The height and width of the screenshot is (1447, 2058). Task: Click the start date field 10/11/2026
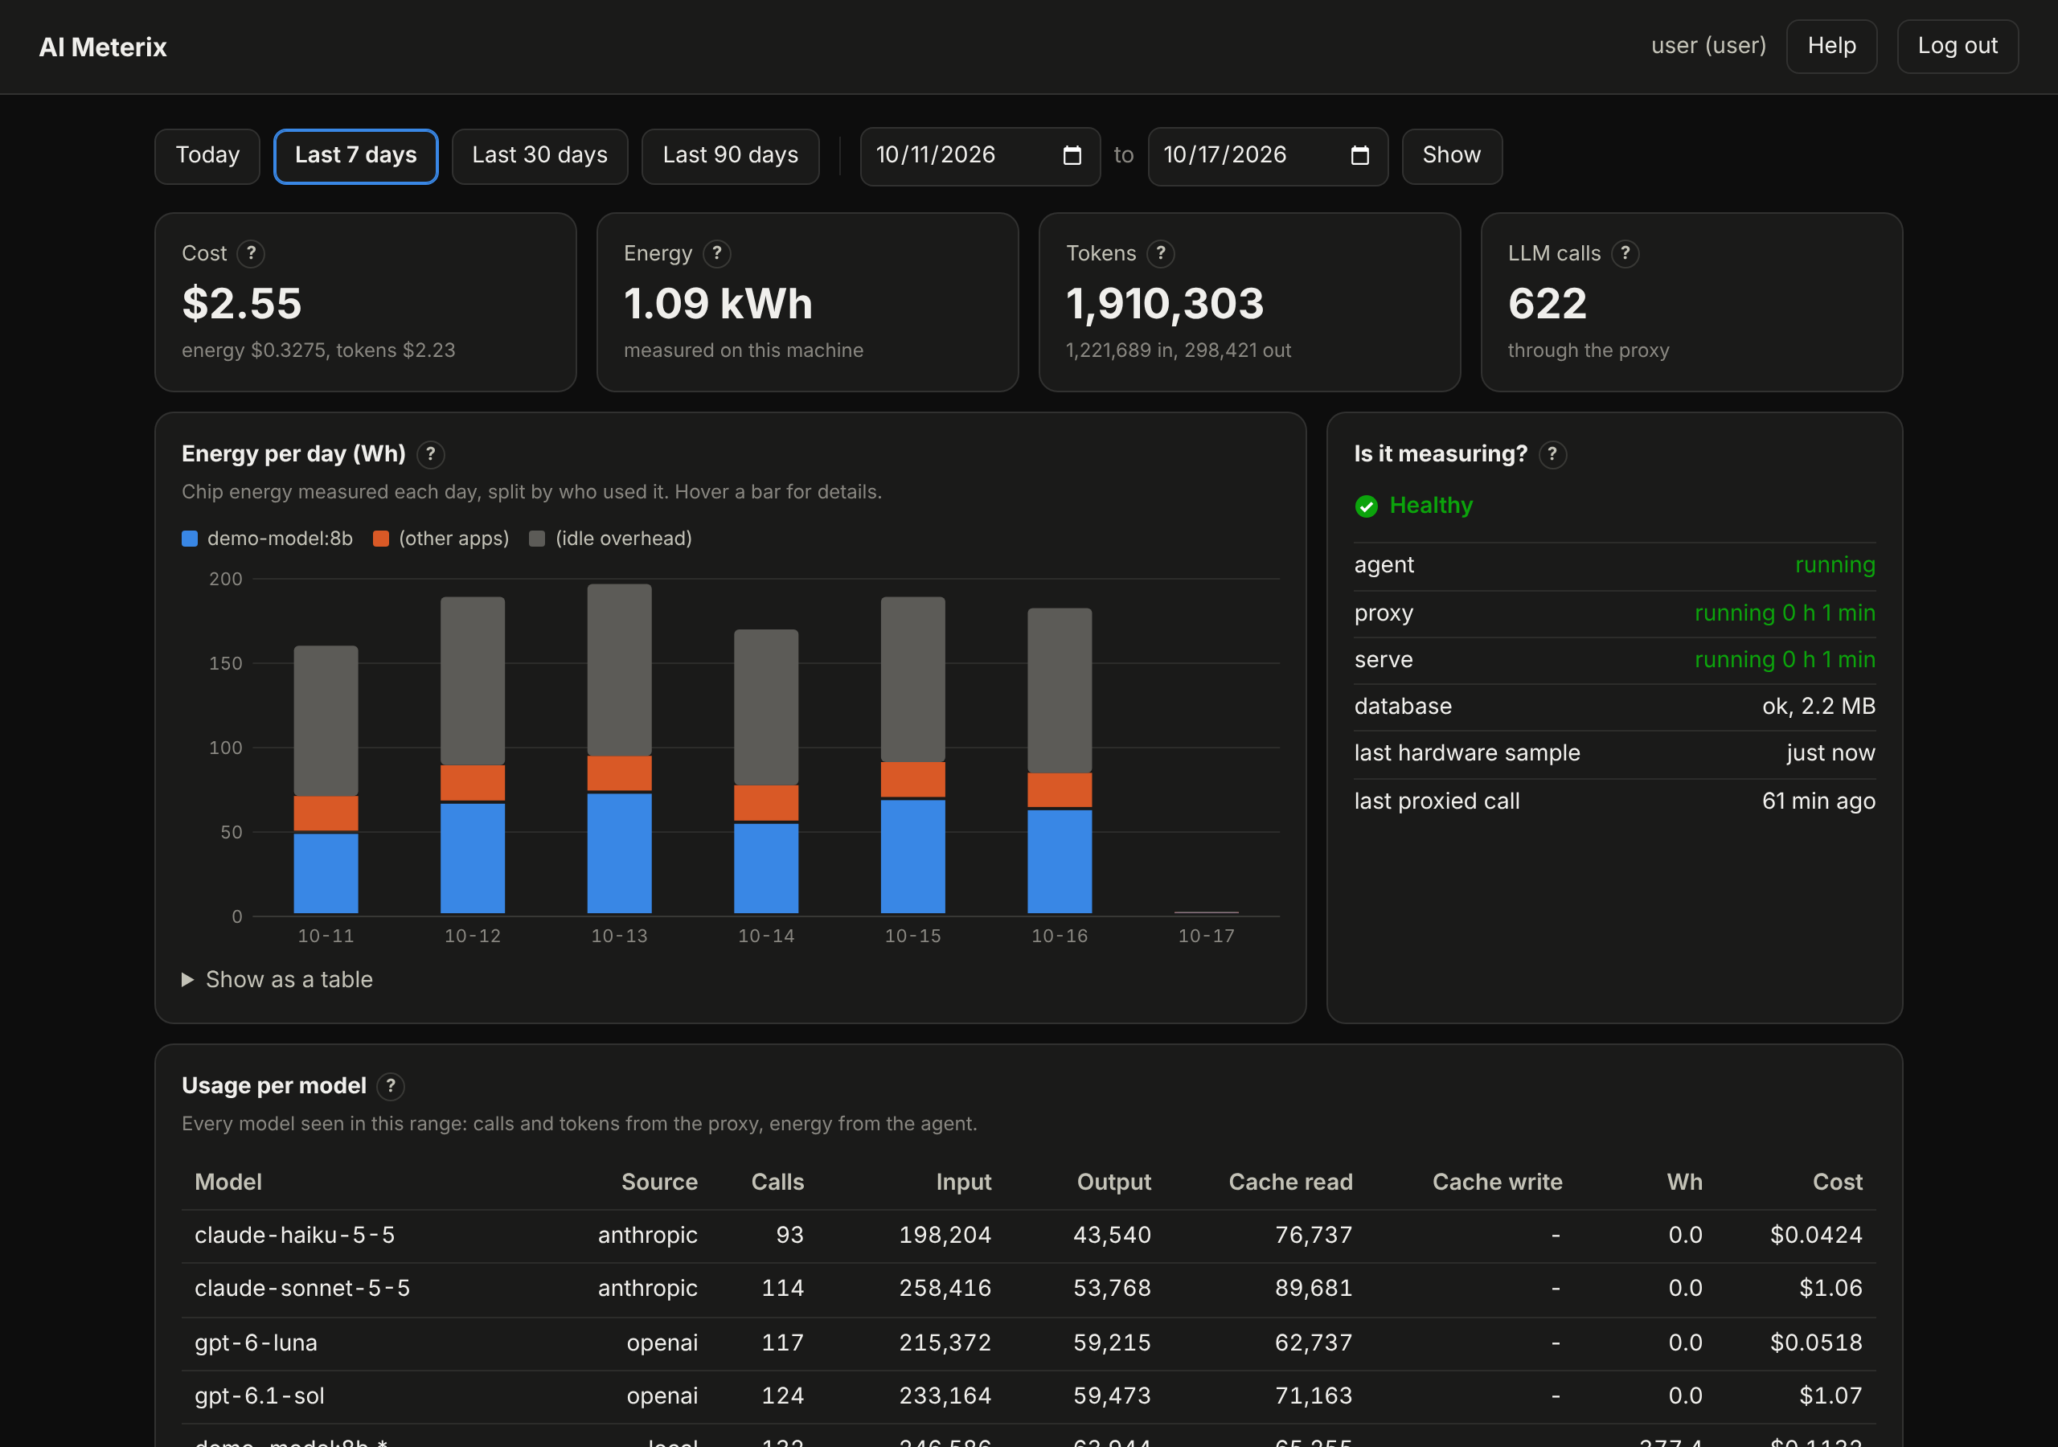point(980,156)
